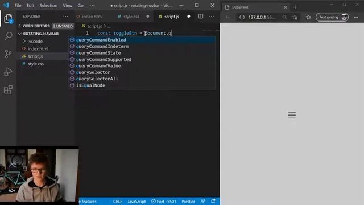
Task: Click hamburger menu icon on web page
Action: [292, 115]
